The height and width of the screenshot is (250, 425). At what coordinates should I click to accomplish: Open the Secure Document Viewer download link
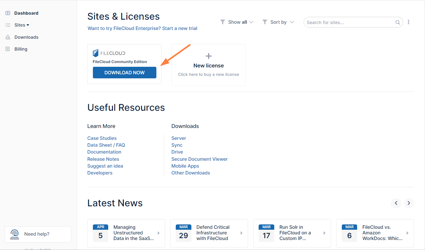199,159
